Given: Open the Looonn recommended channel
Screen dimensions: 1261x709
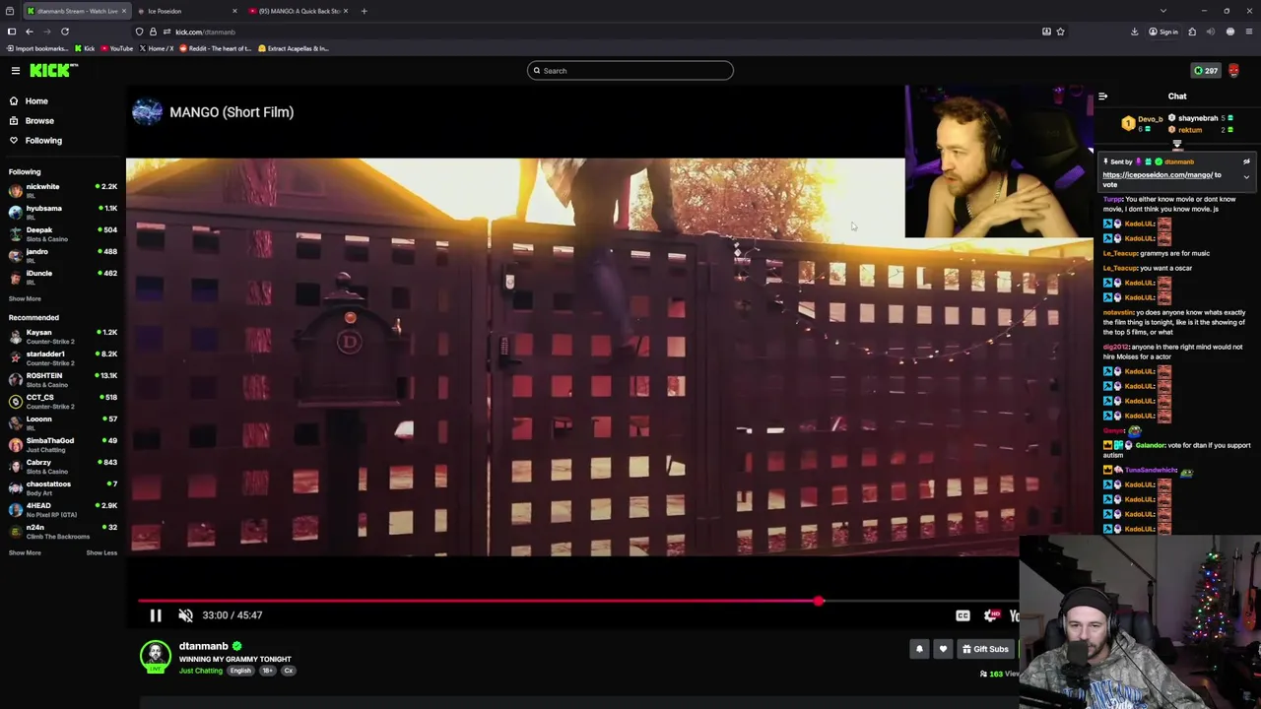Looking at the screenshot, I should 63,422.
